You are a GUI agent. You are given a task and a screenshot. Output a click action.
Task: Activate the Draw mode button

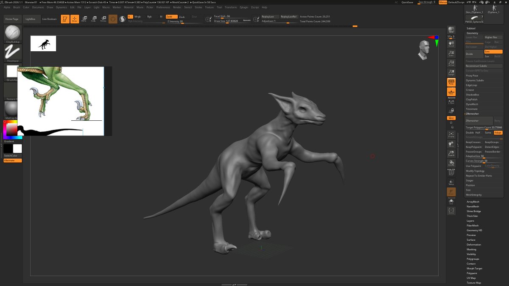click(75, 19)
